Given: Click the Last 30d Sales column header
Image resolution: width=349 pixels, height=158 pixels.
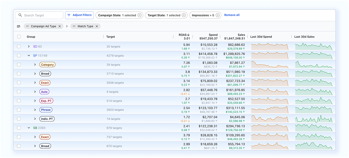Looking at the screenshot, I should click(304, 37).
